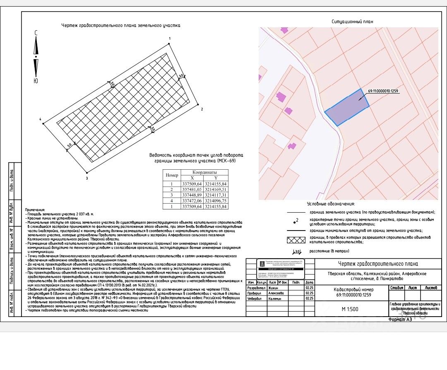The height and width of the screenshot is (370, 447).
Task: Click the north arrow compass symbol
Action: coord(36,57)
